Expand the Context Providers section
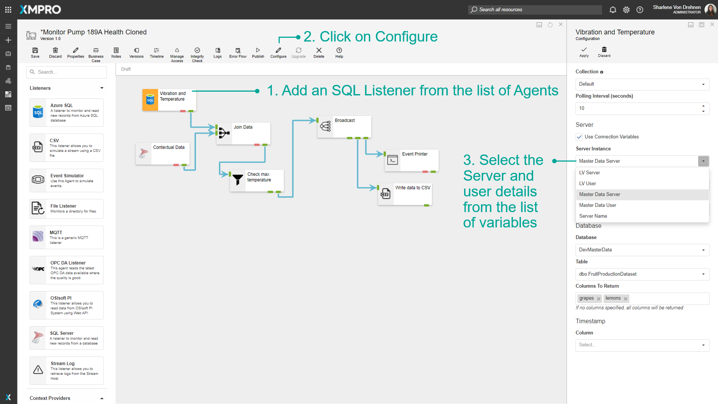 pyautogui.click(x=102, y=398)
